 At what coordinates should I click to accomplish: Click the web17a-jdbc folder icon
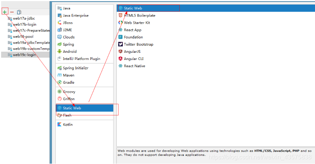tap(10, 18)
